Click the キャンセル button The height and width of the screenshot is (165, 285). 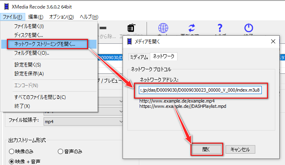(x=240, y=150)
